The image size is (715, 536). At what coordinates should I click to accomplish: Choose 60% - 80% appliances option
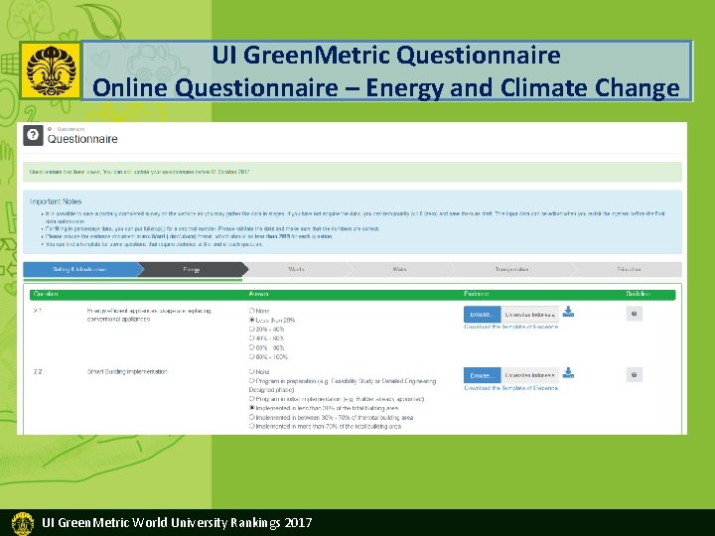[251, 347]
